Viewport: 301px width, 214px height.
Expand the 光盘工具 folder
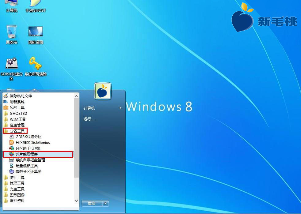pyautogui.click(x=38, y=189)
